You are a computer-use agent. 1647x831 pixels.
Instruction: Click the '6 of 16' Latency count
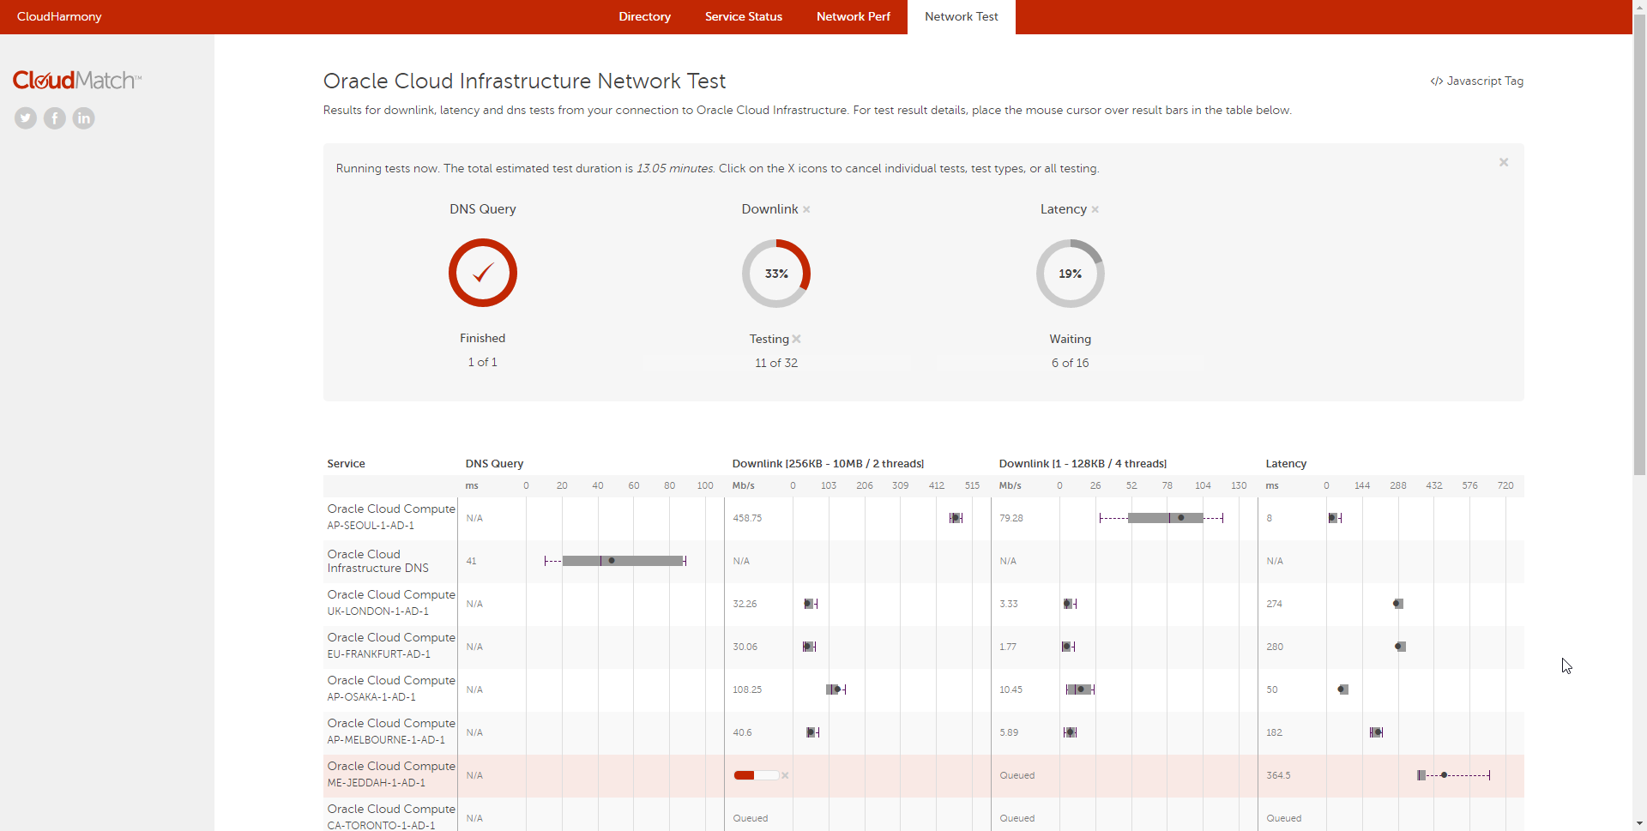coord(1071,363)
